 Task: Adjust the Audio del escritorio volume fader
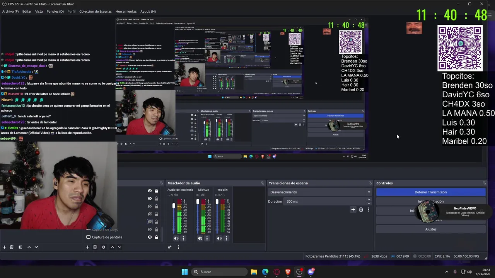coord(174,206)
